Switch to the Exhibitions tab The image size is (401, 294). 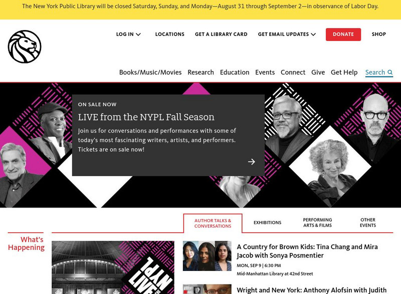268,222
